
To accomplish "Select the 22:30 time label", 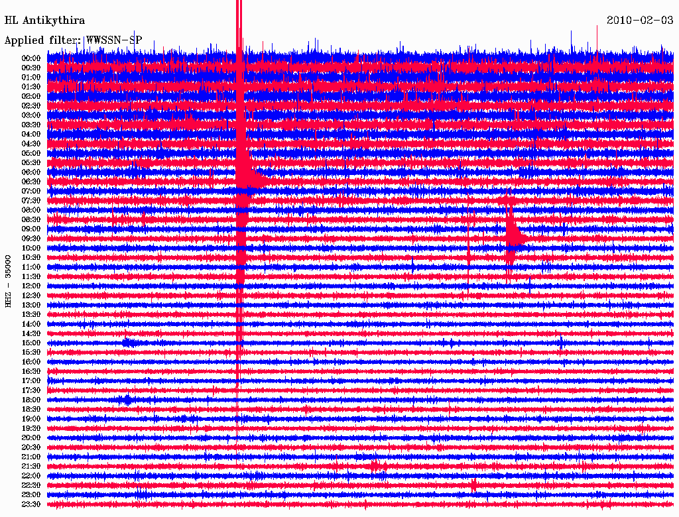I will pos(31,485).
